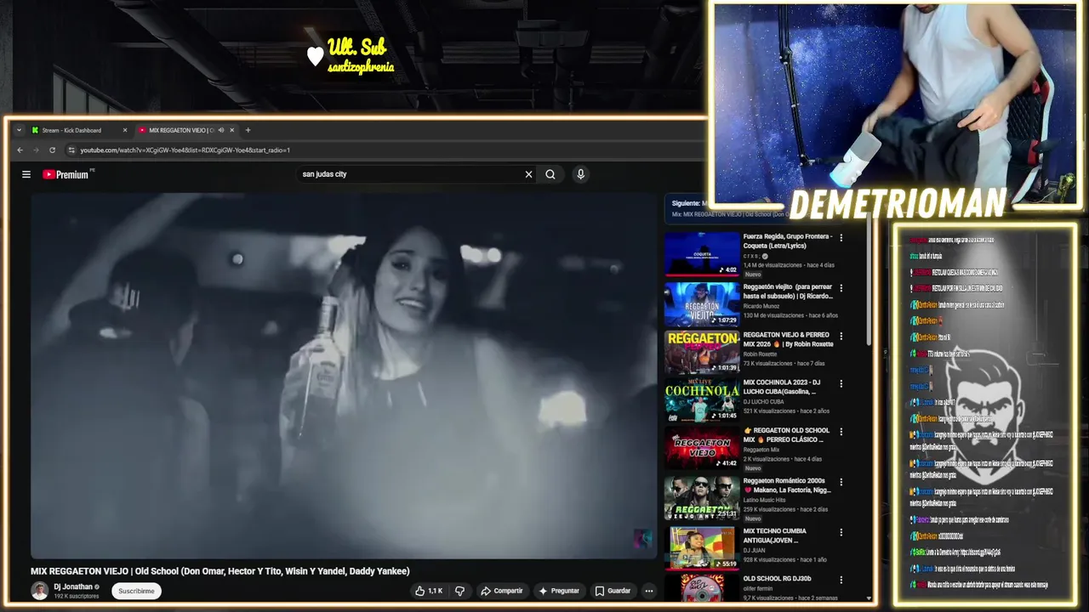Open Reggaeton Romántico 2000s thumbnail
Viewport: 1089px width, 612px height.
(702, 497)
